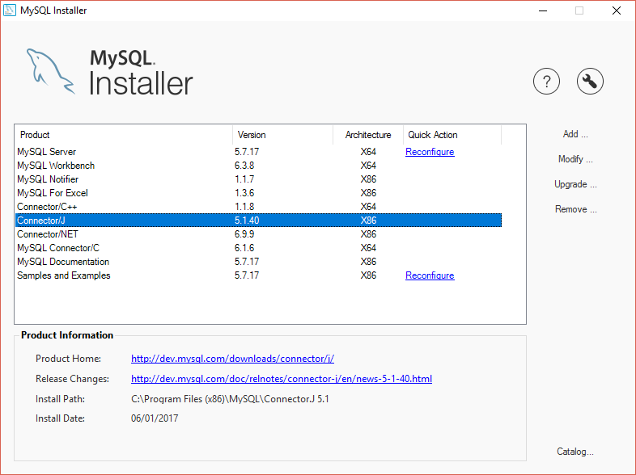Image resolution: width=636 pixels, height=475 pixels.
Task: Sort by the Product column header
Action: point(124,135)
